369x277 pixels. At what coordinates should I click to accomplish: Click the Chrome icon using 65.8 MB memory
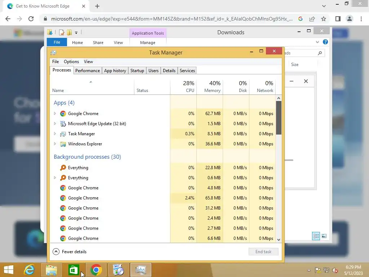[x=63, y=198]
